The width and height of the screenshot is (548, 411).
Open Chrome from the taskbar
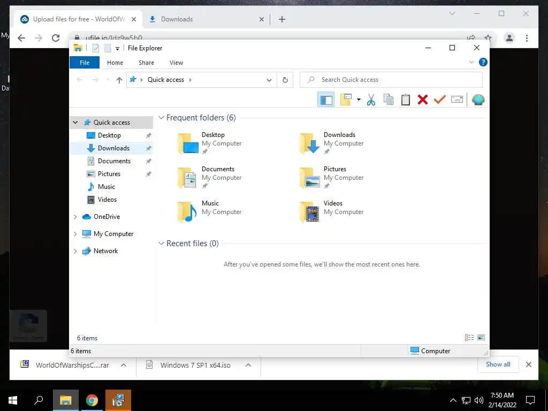[x=92, y=400]
